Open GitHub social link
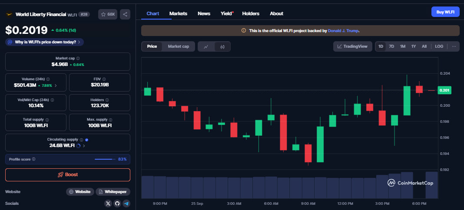 point(117,203)
